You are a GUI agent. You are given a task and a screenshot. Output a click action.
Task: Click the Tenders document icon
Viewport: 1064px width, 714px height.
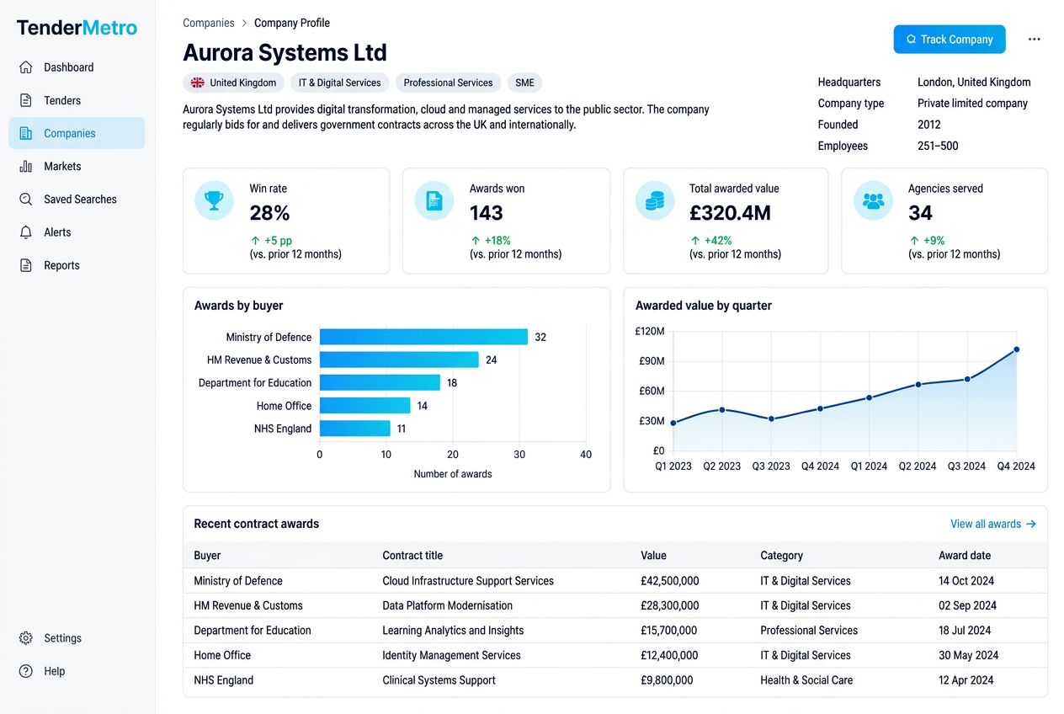[26, 100]
